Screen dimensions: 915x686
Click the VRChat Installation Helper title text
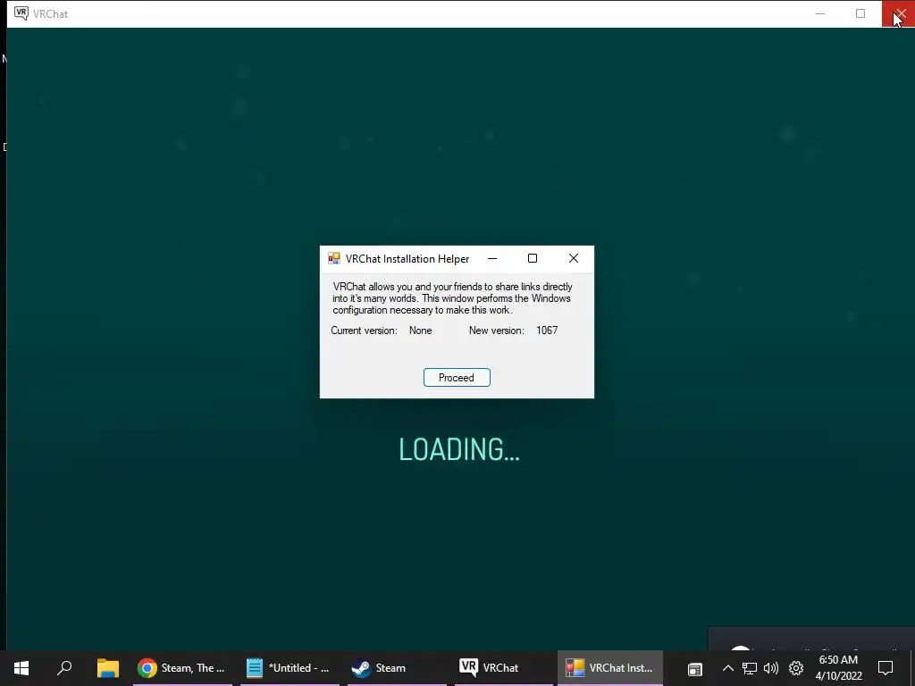click(407, 258)
